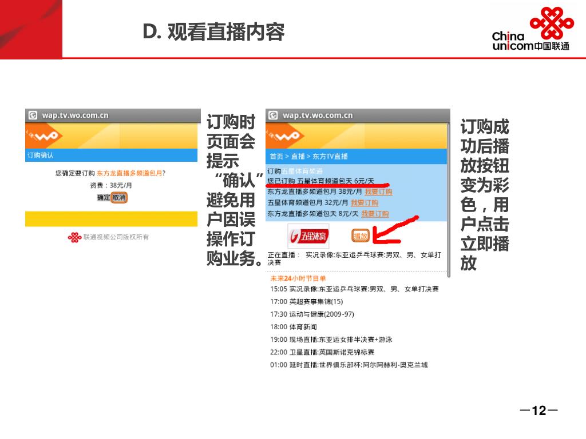Click the 订购 五星体育频道 heading
This screenshot has height=439, width=586.
(x=295, y=171)
